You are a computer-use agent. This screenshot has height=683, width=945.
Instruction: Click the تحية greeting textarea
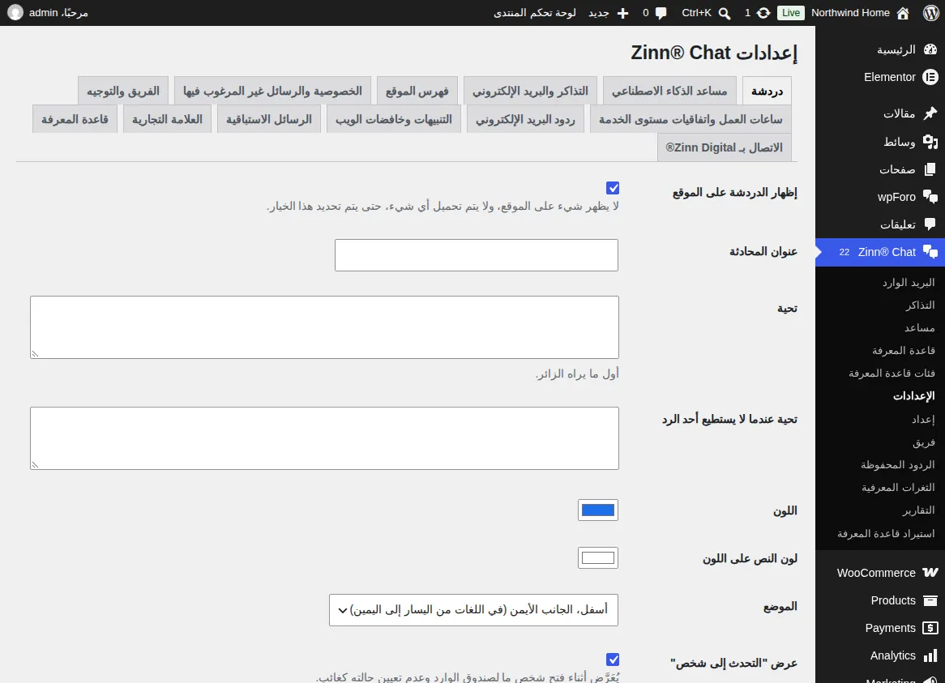click(x=324, y=327)
